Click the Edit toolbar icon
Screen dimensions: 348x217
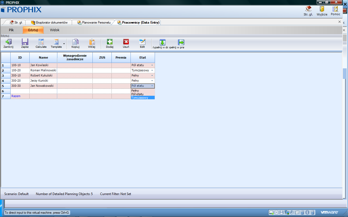tap(142, 42)
